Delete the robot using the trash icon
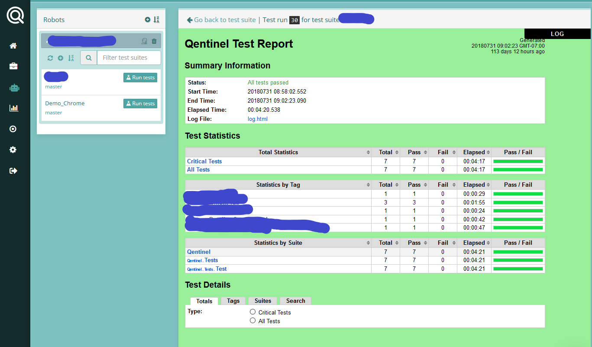Image resolution: width=592 pixels, height=347 pixels. click(154, 41)
